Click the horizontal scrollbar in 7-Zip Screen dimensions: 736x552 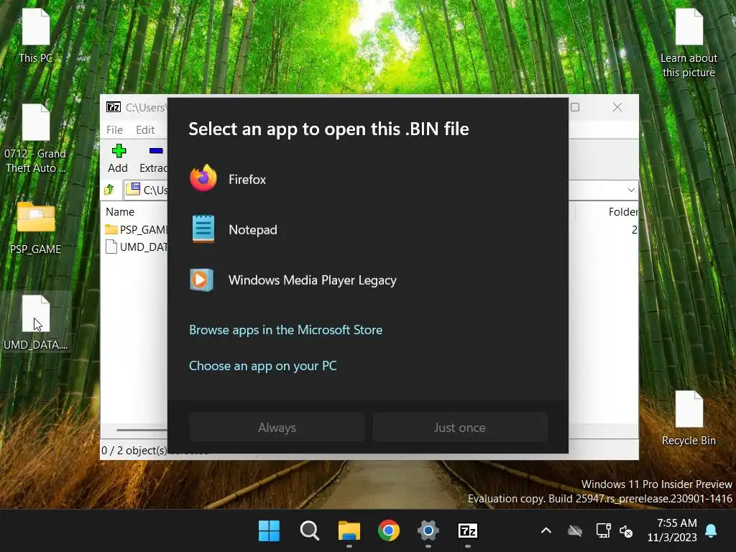click(142, 430)
